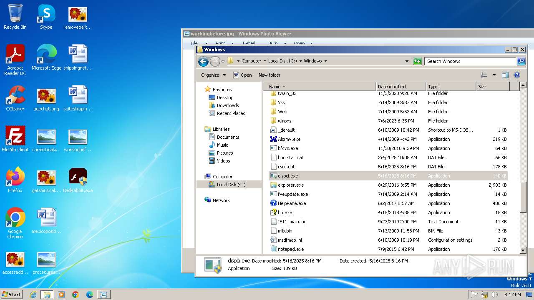Click the file list scroll-down arrow
Screen dimensions: 534x300
point(523,250)
